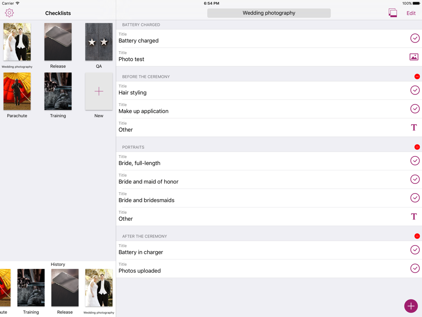Tap the Wi-Fi status icon
The width and height of the screenshot is (422, 317).
pos(17,3)
